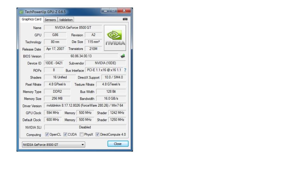
Task: Click the BIOS save chip icon
Action: click(123, 56)
